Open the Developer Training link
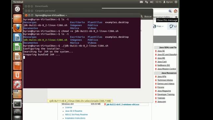 pos(166,94)
